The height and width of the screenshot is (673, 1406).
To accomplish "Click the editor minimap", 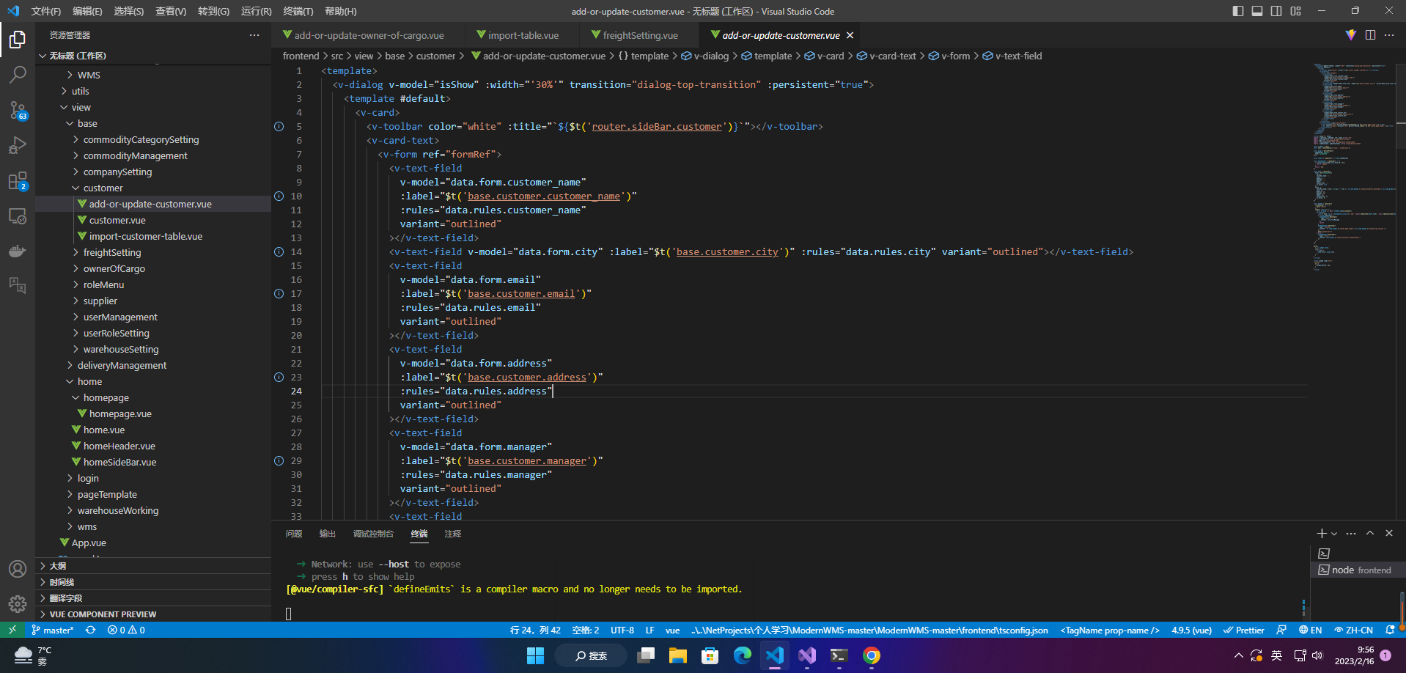I will click(x=1353, y=167).
